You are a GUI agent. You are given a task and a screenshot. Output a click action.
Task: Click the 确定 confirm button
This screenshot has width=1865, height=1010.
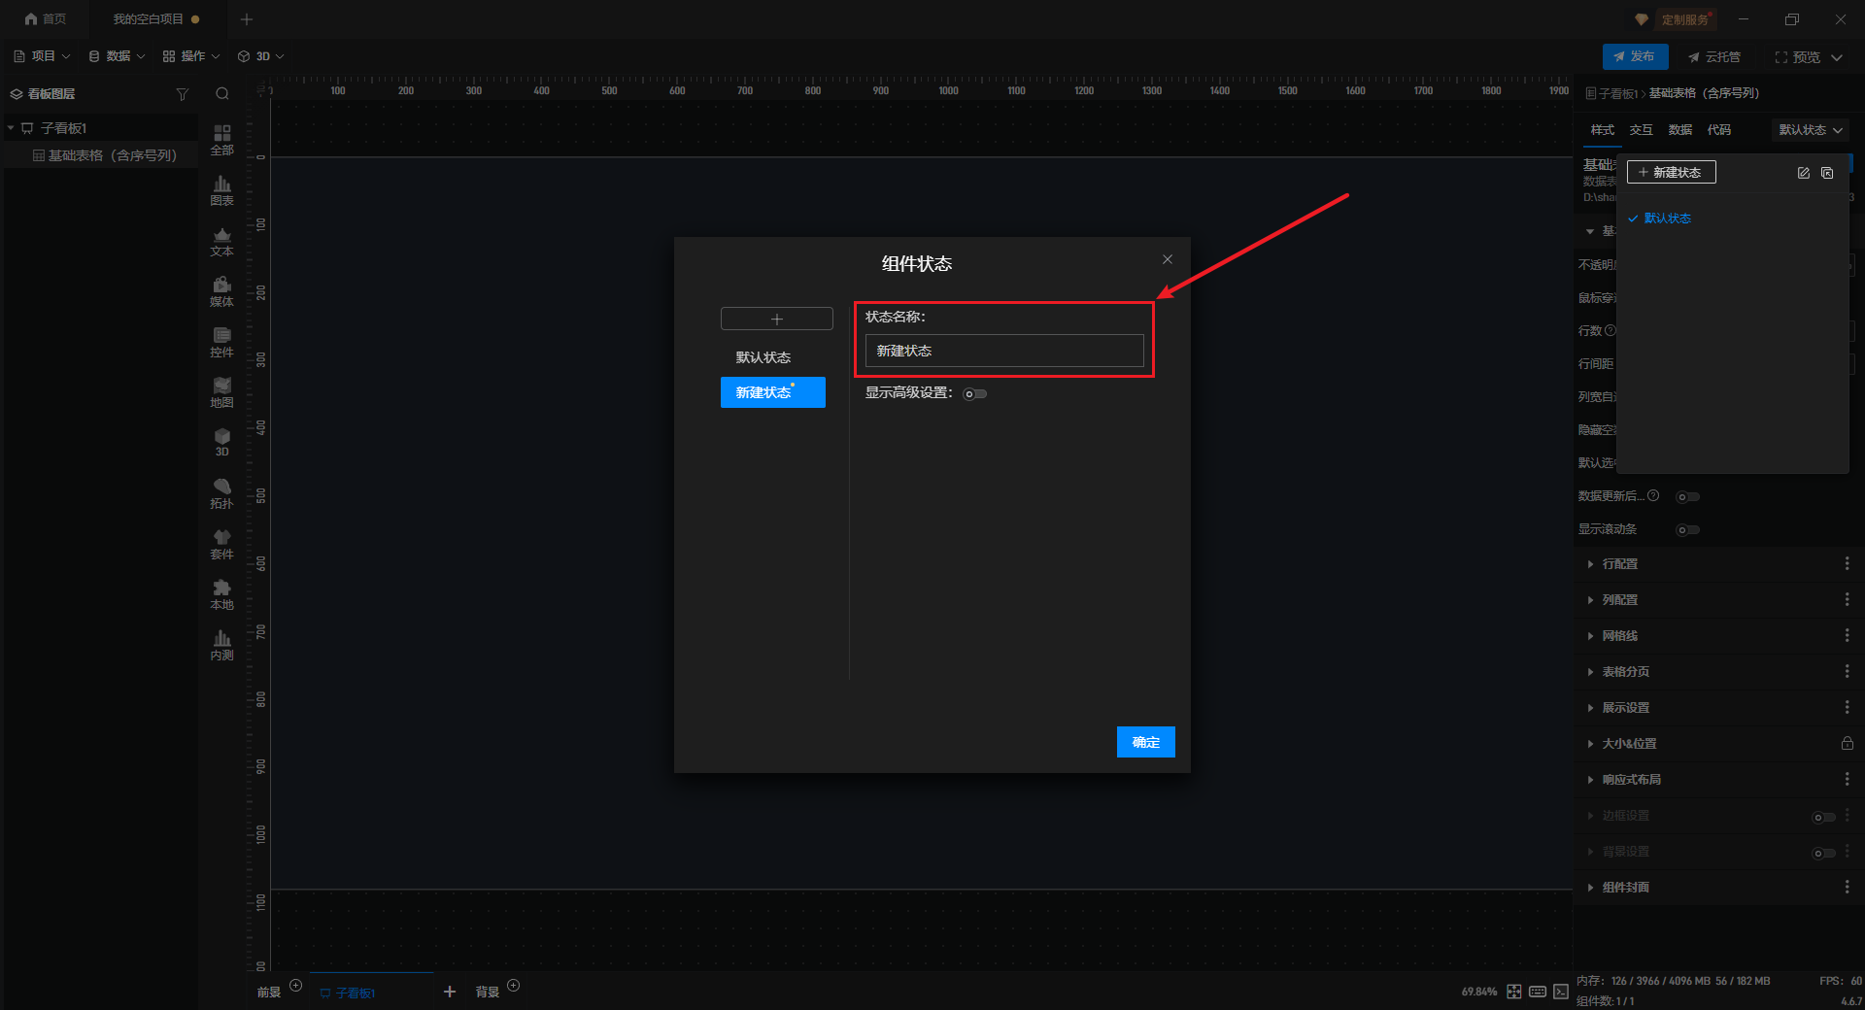(1145, 742)
